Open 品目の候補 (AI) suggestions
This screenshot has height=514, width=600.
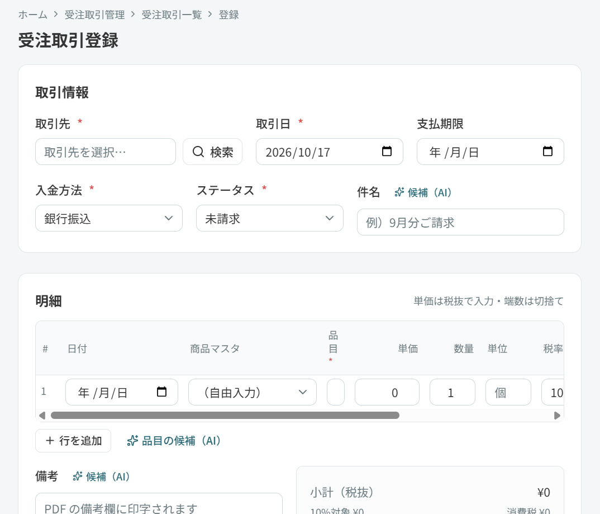[x=174, y=441]
